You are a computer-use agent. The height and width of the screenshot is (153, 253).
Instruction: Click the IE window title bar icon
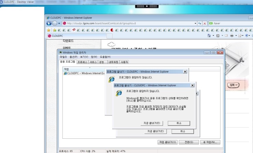point(48,18)
